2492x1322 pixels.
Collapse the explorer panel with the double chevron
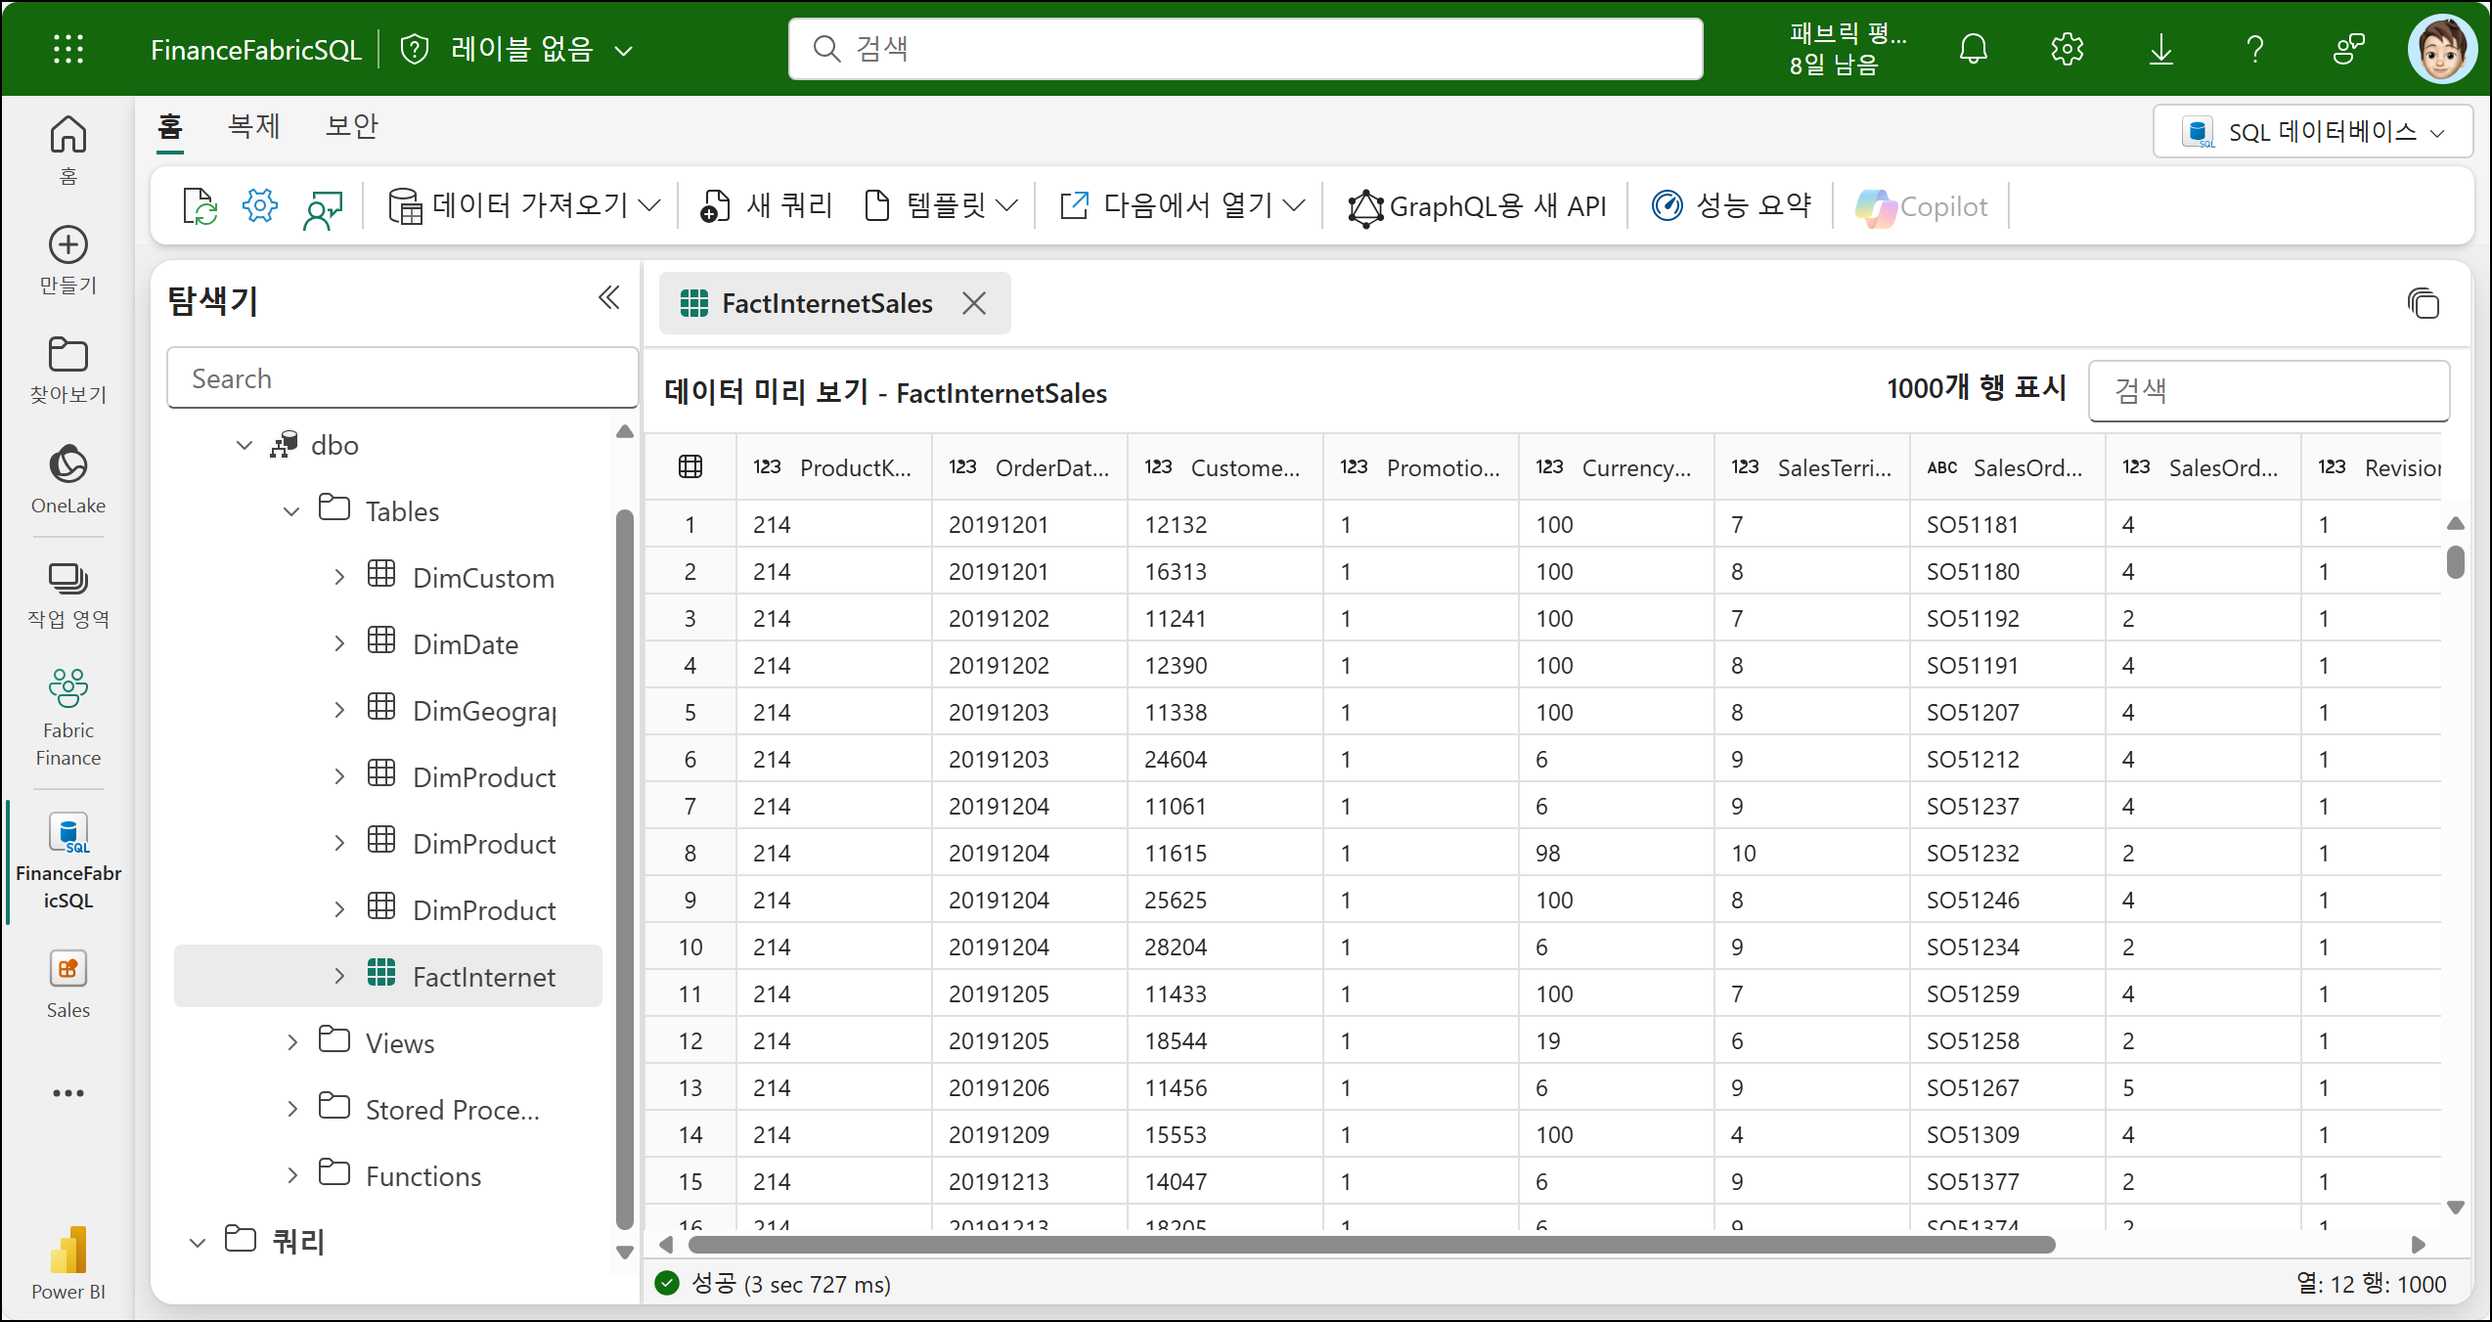(608, 297)
